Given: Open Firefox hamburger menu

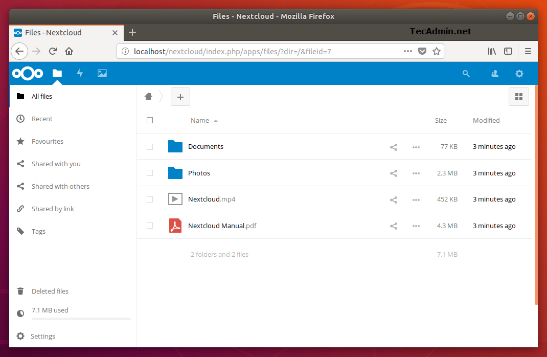Looking at the screenshot, I should click(528, 51).
